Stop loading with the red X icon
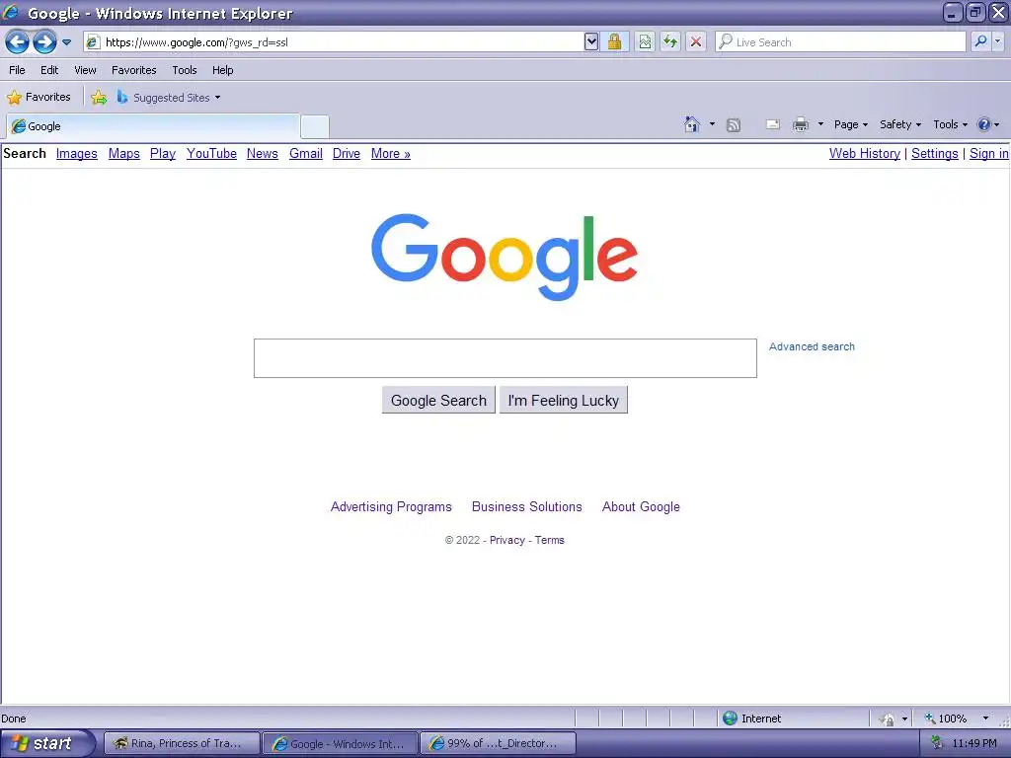The width and height of the screenshot is (1011, 758). [x=696, y=41]
